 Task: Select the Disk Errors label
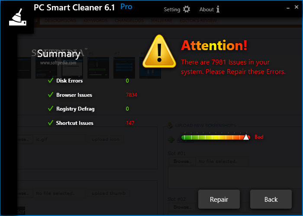click(x=69, y=81)
